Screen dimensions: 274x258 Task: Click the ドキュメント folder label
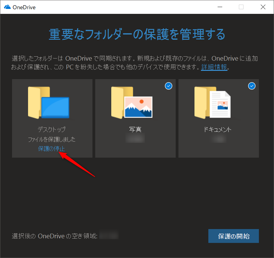tap(218, 129)
